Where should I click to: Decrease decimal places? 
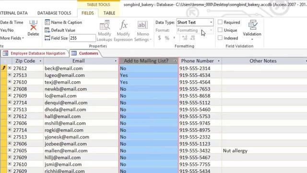point(193,38)
